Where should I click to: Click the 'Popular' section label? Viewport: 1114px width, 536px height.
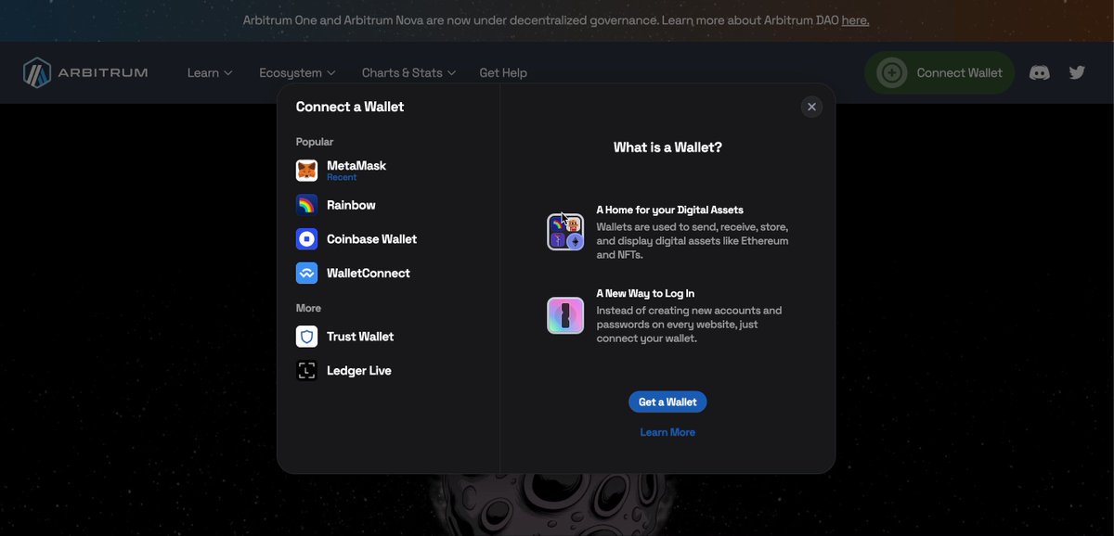click(x=315, y=142)
